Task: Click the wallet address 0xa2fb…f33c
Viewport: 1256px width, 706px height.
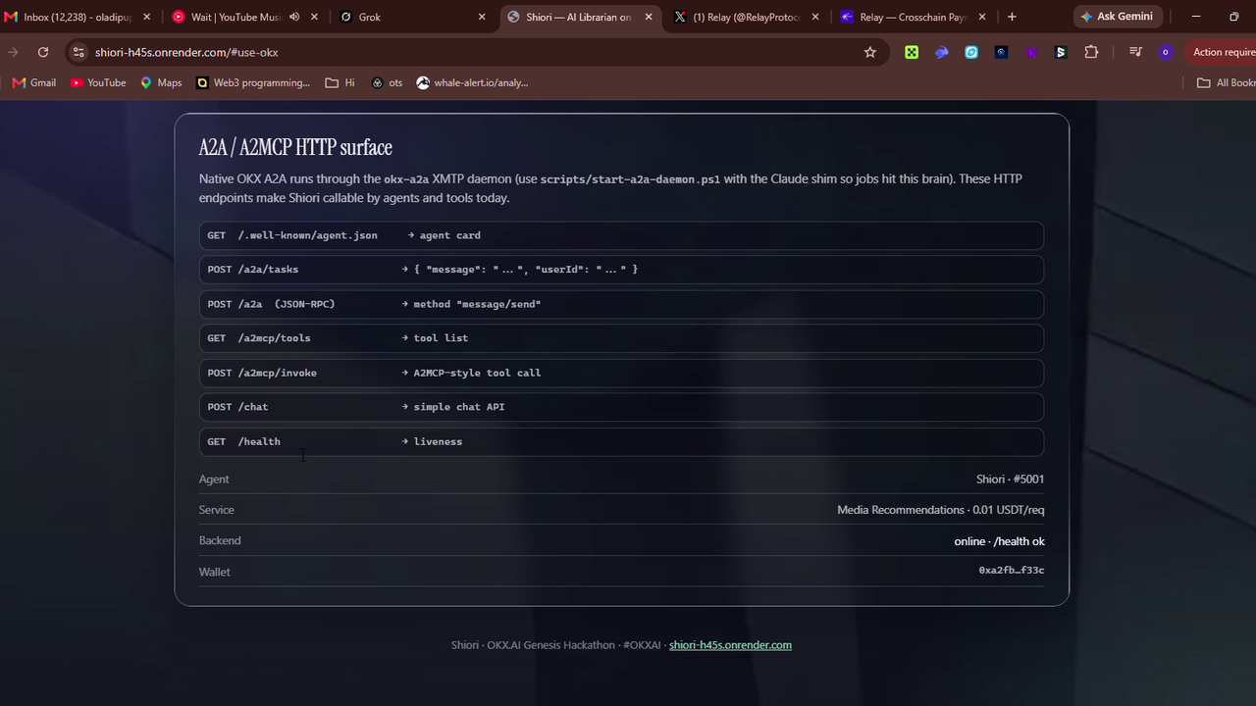Action: [1011, 571]
